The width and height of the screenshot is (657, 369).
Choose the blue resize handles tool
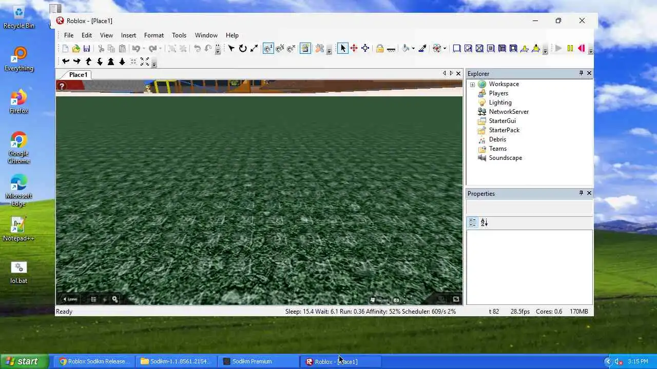click(365, 48)
